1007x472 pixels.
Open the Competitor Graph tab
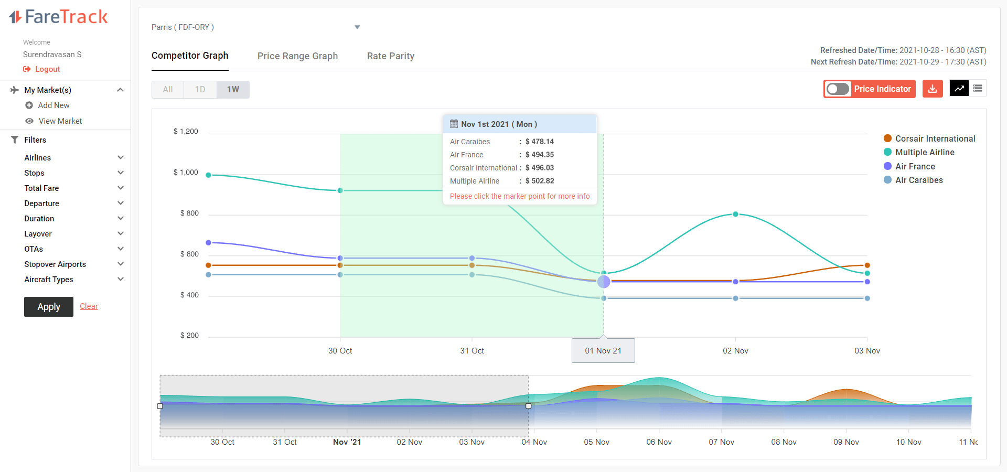click(190, 56)
